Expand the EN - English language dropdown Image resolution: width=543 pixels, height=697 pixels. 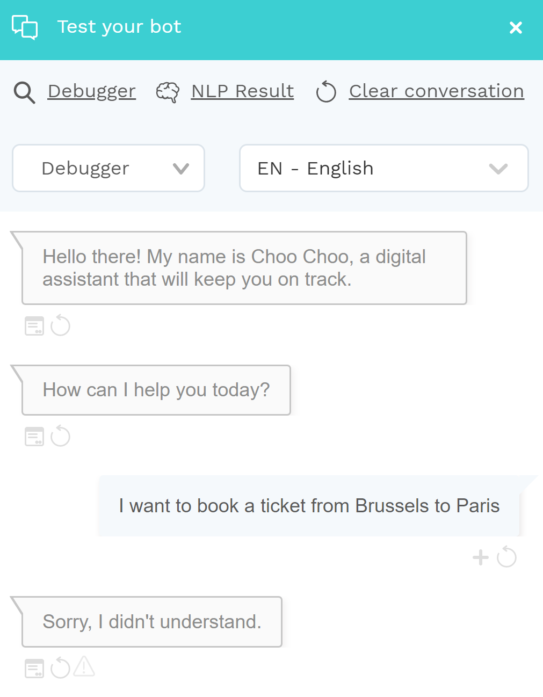point(384,168)
